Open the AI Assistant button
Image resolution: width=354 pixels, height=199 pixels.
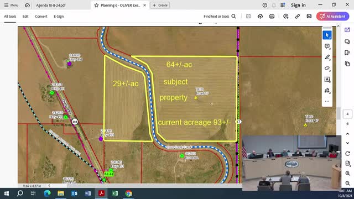(333, 16)
